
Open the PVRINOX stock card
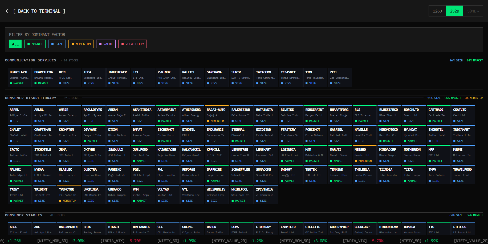[x=167, y=77]
